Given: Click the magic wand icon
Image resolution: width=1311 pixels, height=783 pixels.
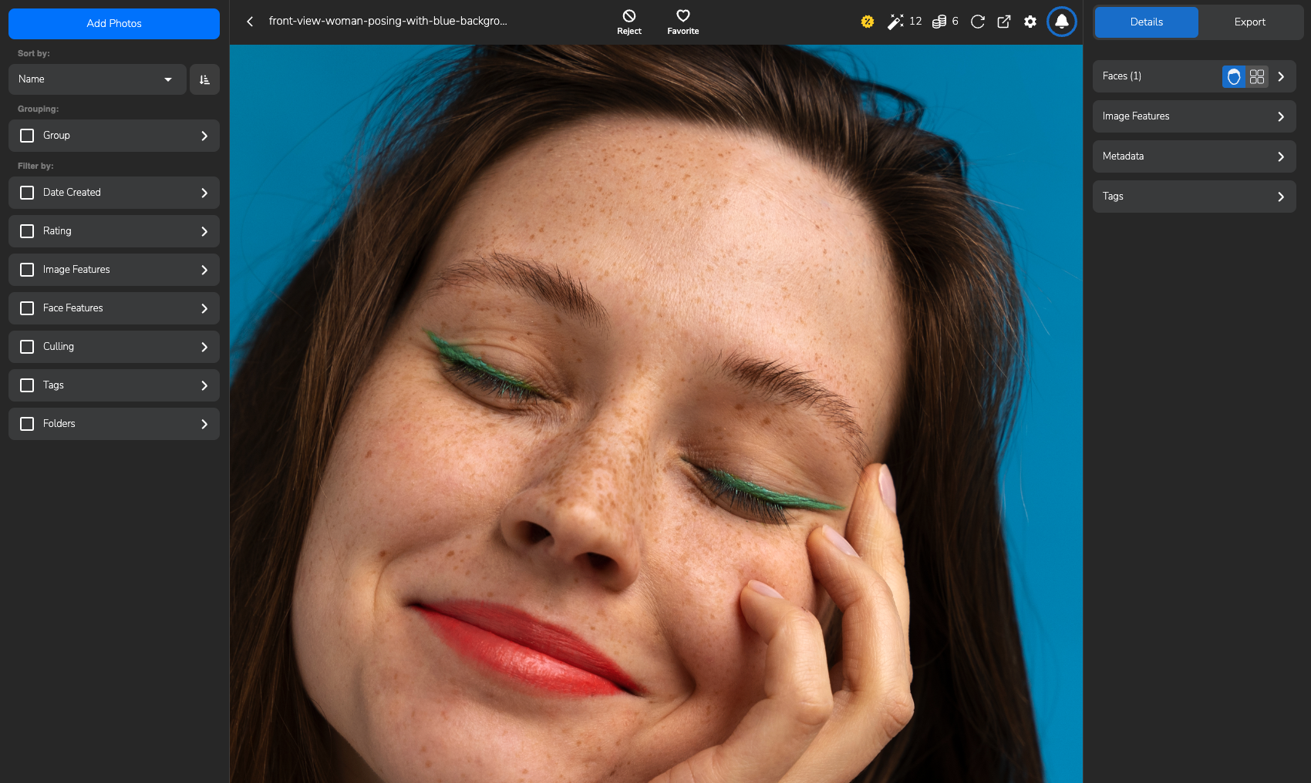Looking at the screenshot, I should pyautogui.click(x=895, y=22).
